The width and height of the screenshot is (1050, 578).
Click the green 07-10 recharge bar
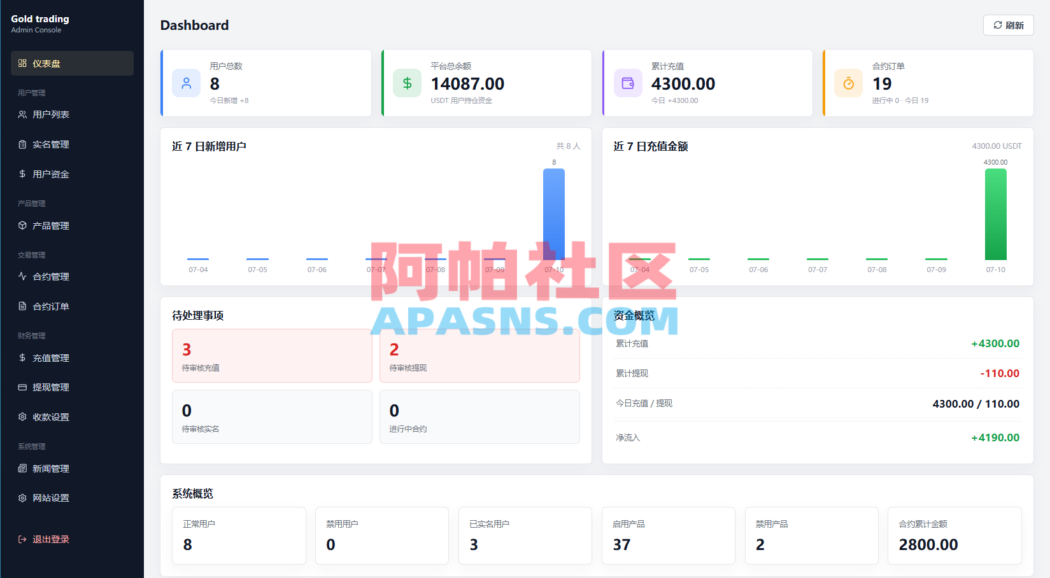(996, 214)
